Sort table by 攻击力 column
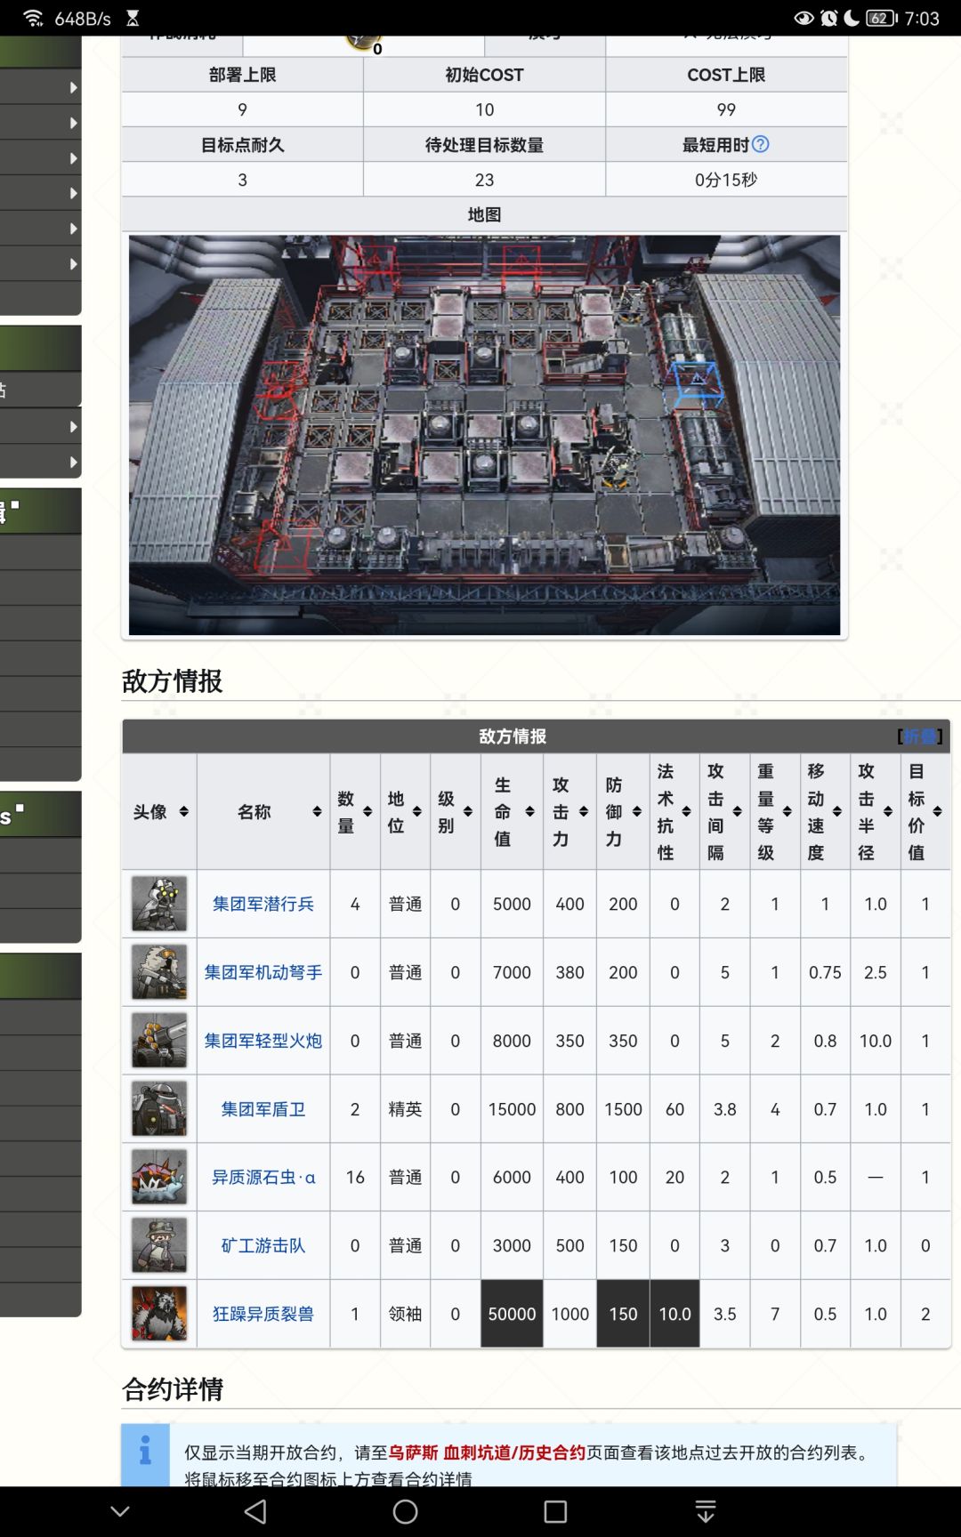This screenshot has width=961, height=1537. 583,811
